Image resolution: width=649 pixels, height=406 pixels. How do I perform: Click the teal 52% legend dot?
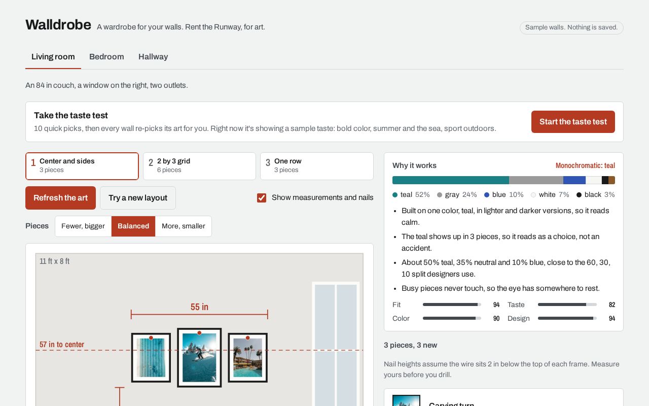(x=395, y=195)
